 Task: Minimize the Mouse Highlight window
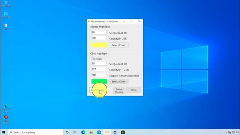[x=124, y=21]
